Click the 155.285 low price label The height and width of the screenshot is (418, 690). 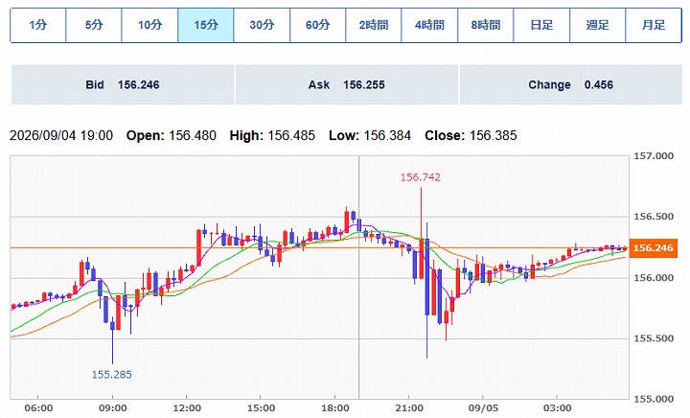click(112, 375)
